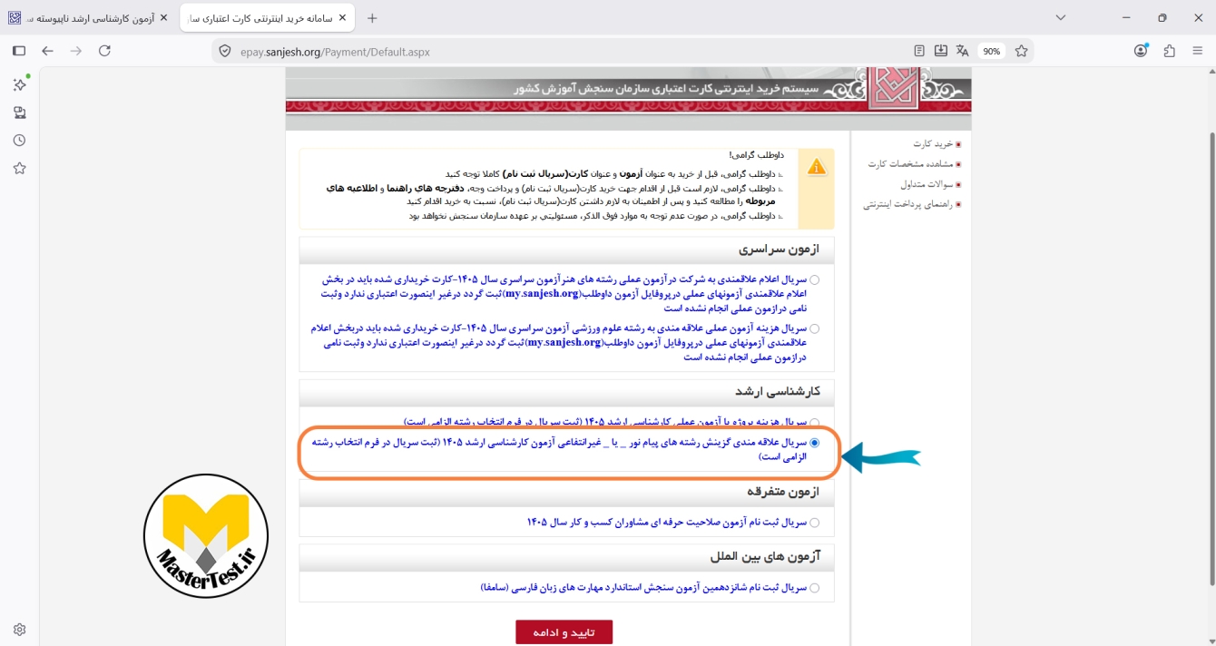
Task: Select the علوم ورزشی practical exam radio
Action: (x=814, y=328)
